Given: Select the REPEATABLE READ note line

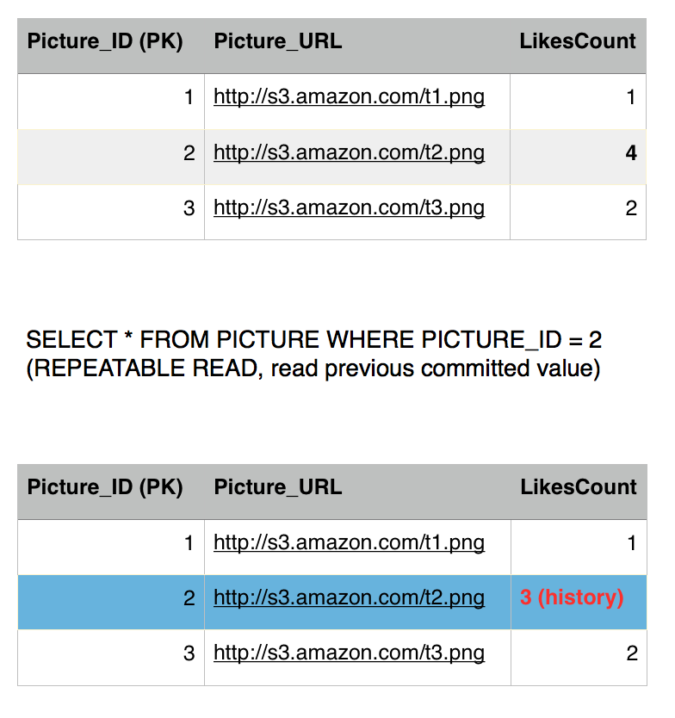Looking at the screenshot, I should [x=313, y=368].
